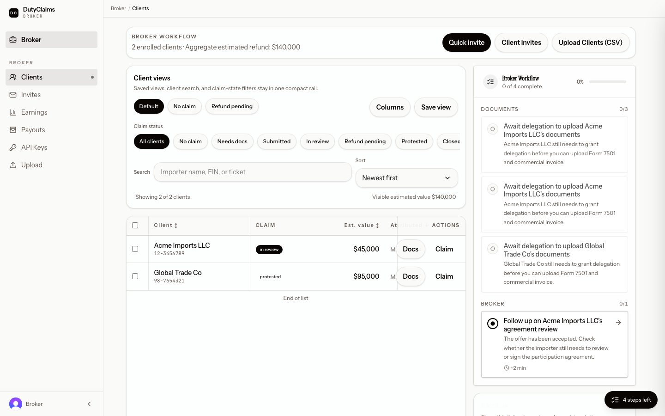The image size is (665, 416).
Task: Check the Acme Imports LLC row checkbox
Action: [x=135, y=249]
